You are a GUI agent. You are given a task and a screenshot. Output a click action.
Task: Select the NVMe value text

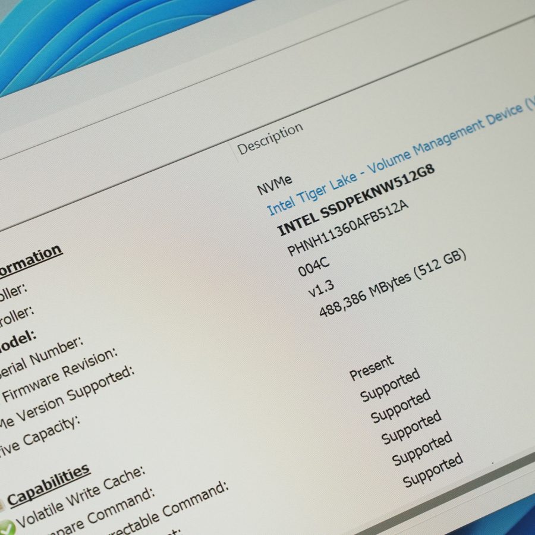click(274, 185)
